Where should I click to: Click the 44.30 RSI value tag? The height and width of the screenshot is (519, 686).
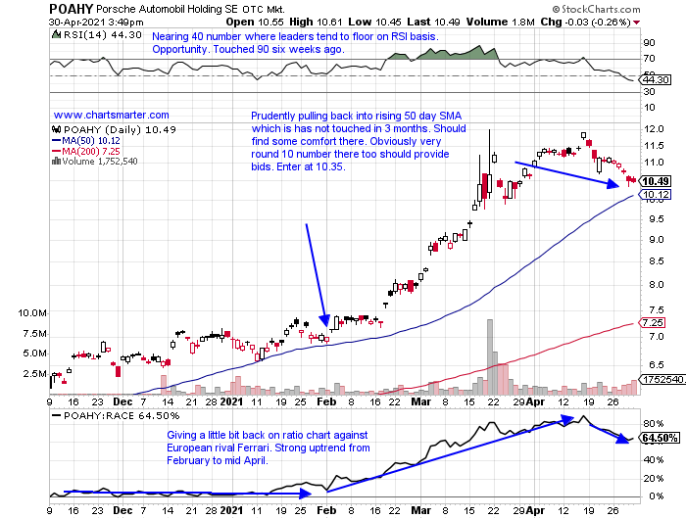[656, 80]
